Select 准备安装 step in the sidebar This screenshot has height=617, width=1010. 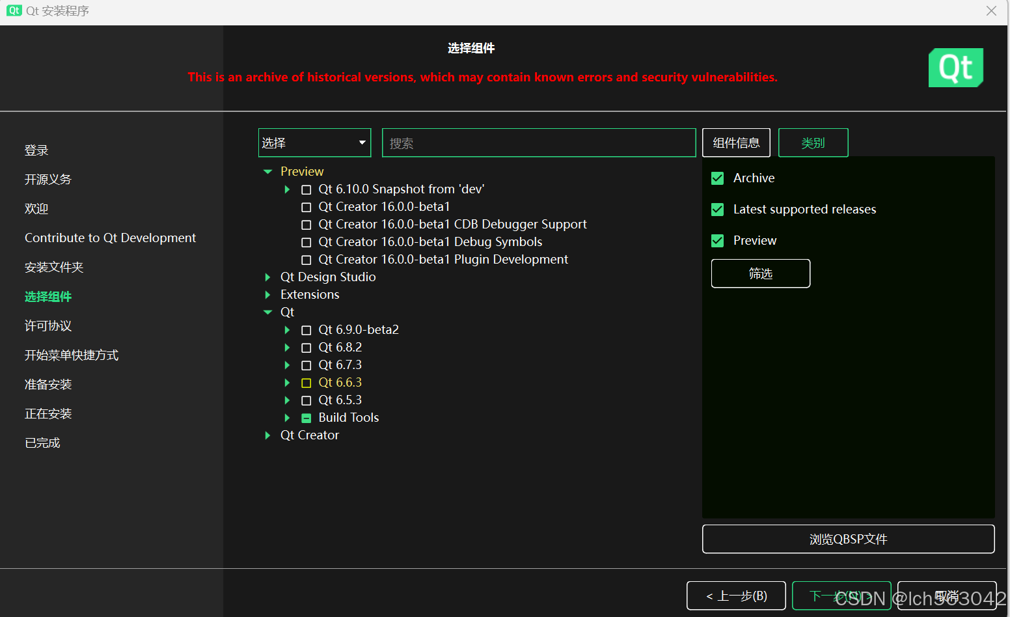[x=48, y=385]
